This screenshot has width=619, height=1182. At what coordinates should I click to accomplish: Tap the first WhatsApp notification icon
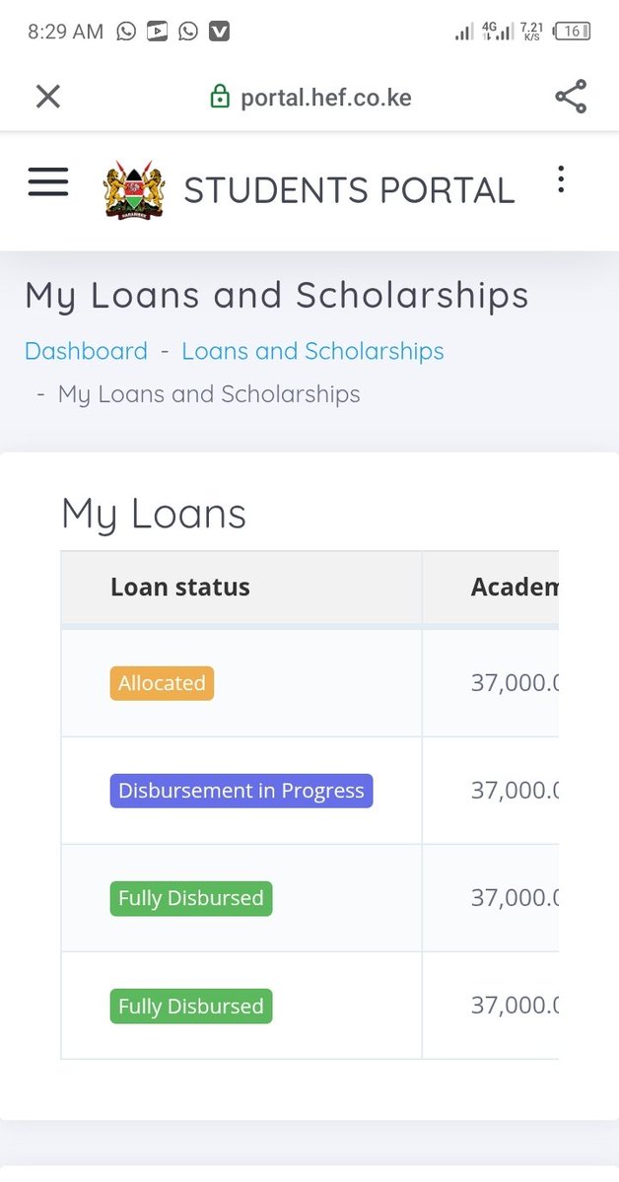coord(127,31)
